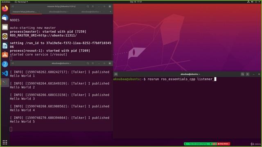Viewport: 262px width, 147px height.
Task: Open hamburger menu in listener terminal titlebar
Action: point(248,74)
